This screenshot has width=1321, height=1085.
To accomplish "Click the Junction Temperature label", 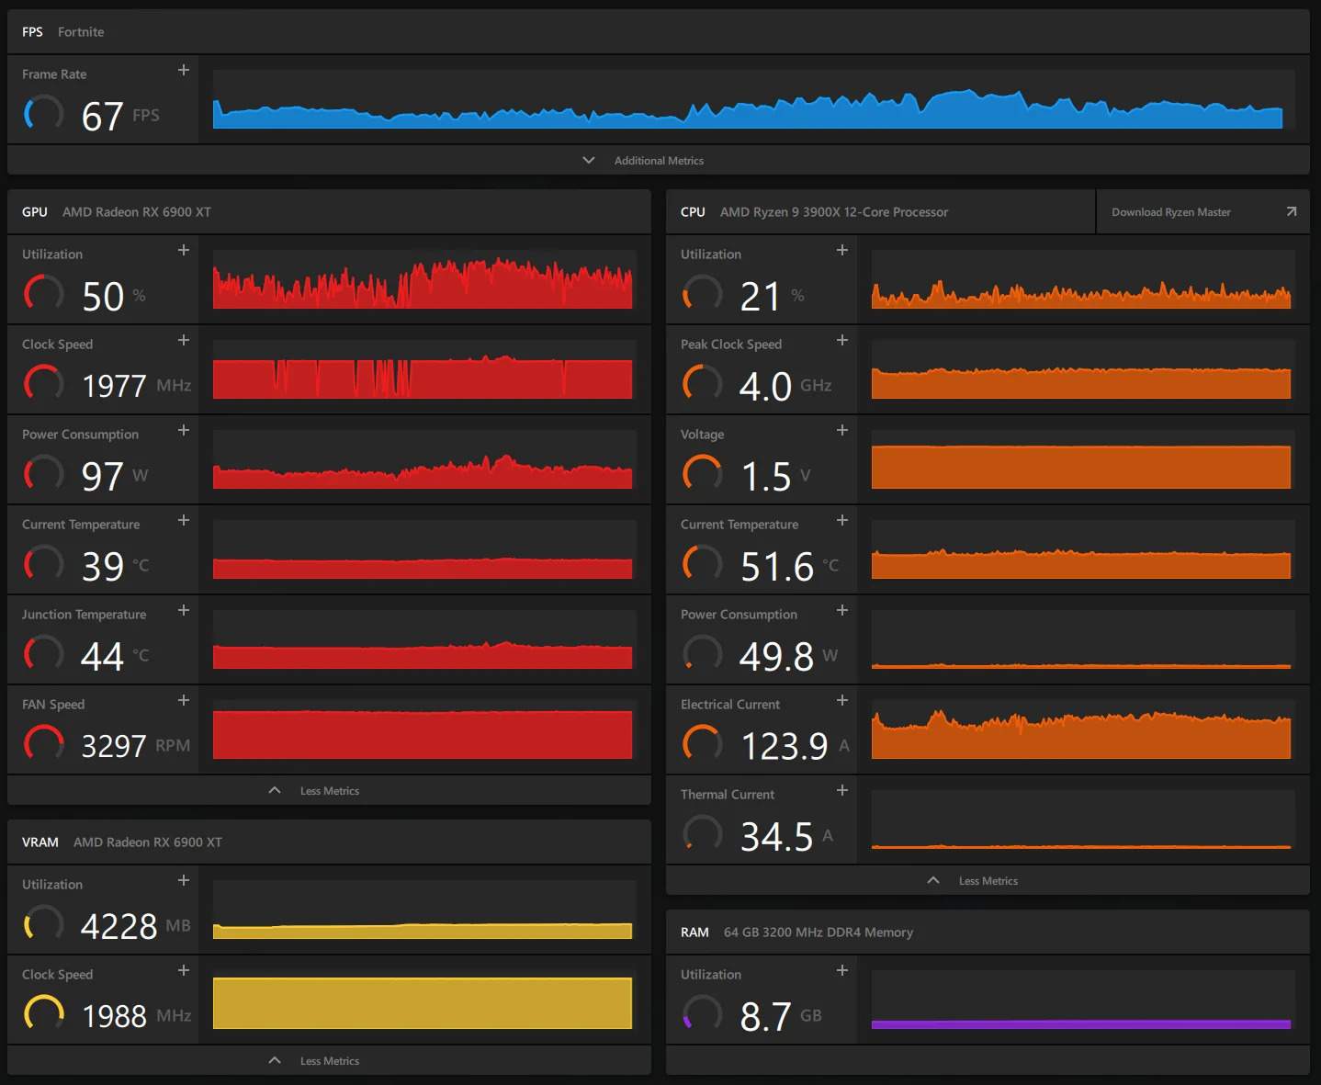I will click(x=84, y=614).
